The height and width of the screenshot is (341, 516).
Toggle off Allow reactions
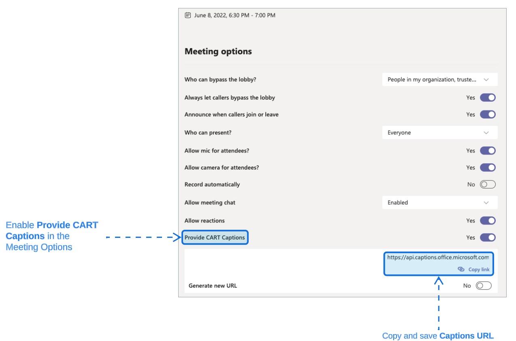pyautogui.click(x=487, y=220)
